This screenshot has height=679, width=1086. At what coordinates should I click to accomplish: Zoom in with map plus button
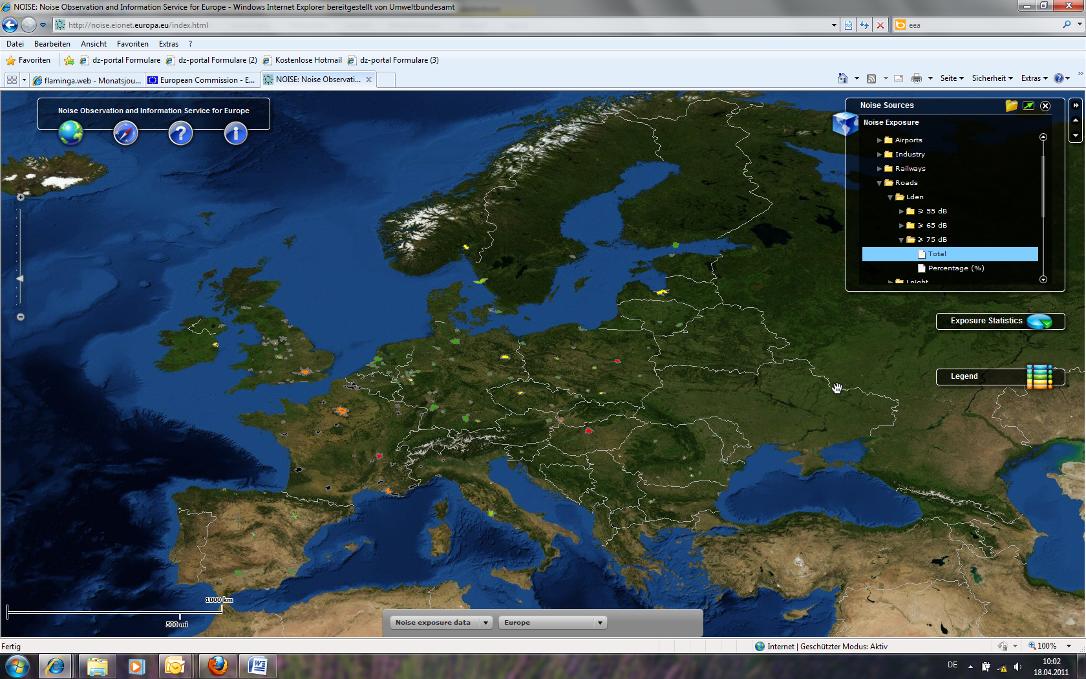coord(21,197)
